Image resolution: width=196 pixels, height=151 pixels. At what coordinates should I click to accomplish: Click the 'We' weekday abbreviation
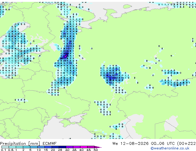(x=115, y=143)
